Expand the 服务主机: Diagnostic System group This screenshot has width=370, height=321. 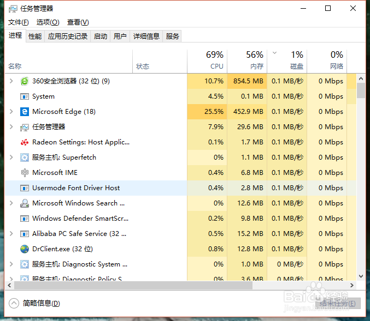pyautogui.click(x=11, y=264)
